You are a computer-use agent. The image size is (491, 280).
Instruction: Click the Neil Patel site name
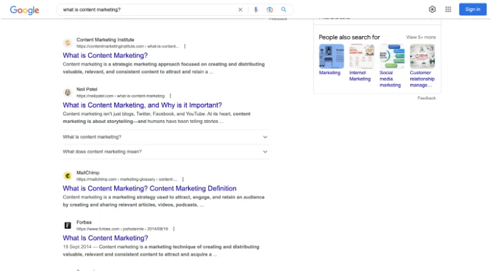point(87,89)
